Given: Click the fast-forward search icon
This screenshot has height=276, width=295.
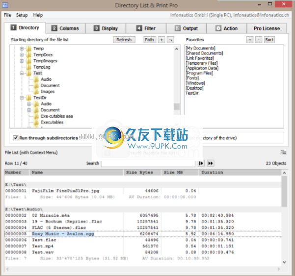Looking at the screenshot, I should tap(211, 163).
